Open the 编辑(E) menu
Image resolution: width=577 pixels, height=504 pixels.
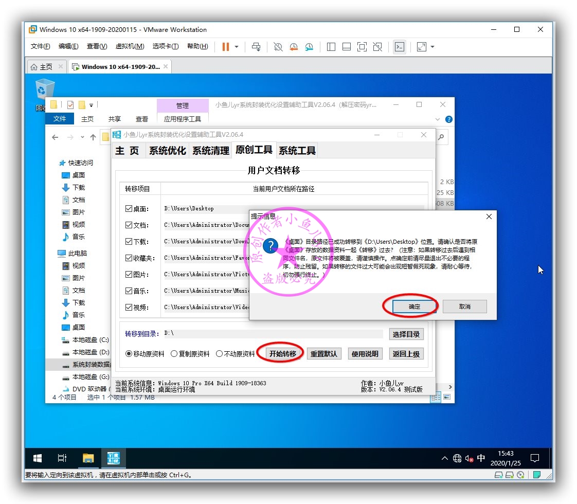(x=68, y=46)
